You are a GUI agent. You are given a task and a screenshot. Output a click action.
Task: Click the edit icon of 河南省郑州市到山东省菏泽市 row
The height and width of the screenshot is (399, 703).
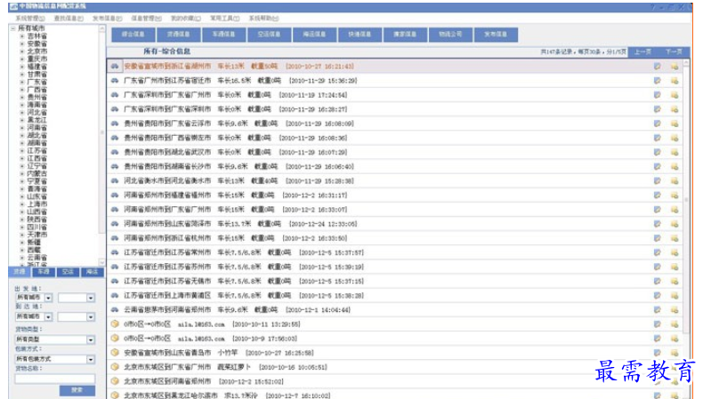tap(658, 224)
